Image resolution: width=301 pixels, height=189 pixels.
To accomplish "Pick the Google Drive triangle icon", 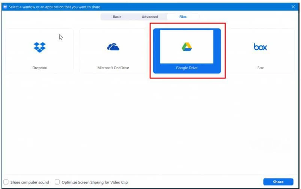I will (187, 47).
